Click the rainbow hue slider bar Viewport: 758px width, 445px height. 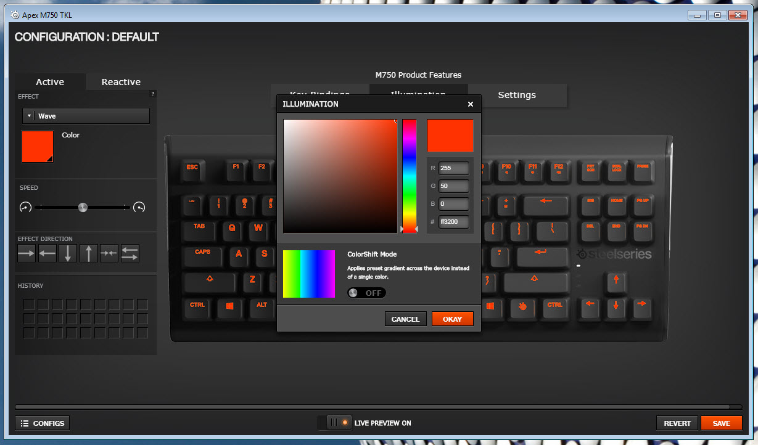coord(410,176)
